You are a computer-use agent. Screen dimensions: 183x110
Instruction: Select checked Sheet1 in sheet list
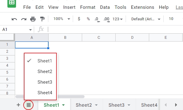click(40, 61)
